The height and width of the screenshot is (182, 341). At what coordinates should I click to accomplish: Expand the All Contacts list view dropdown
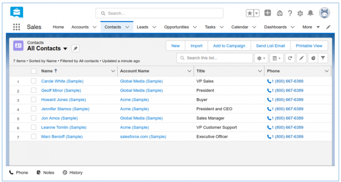65,49
